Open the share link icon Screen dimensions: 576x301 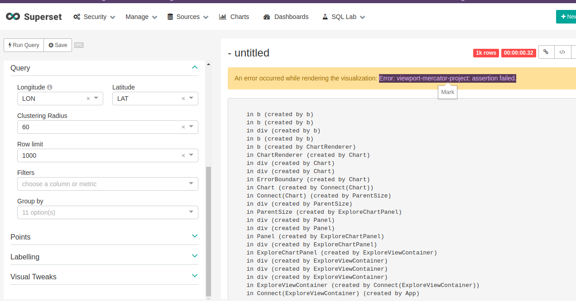(x=546, y=52)
